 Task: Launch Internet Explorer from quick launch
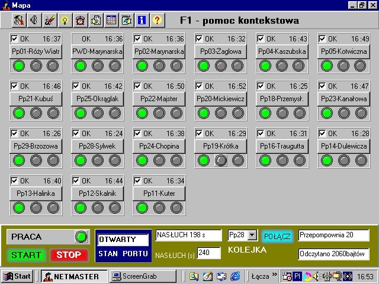(x=235, y=276)
